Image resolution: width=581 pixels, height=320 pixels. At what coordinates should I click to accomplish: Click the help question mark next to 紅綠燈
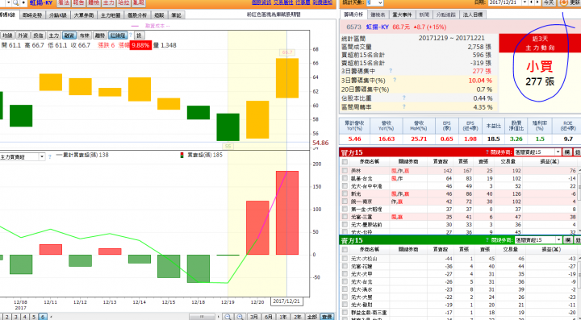(x=131, y=35)
